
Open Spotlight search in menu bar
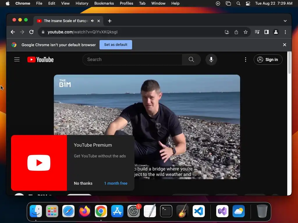point(238,3)
